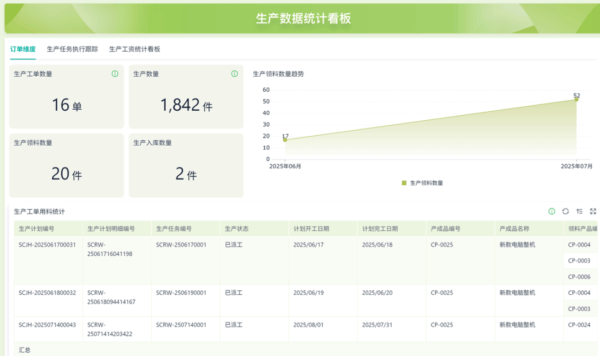Click the 汇总 summary row label
The width and height of the screenshot is (600, 356).
click(24, 350)
